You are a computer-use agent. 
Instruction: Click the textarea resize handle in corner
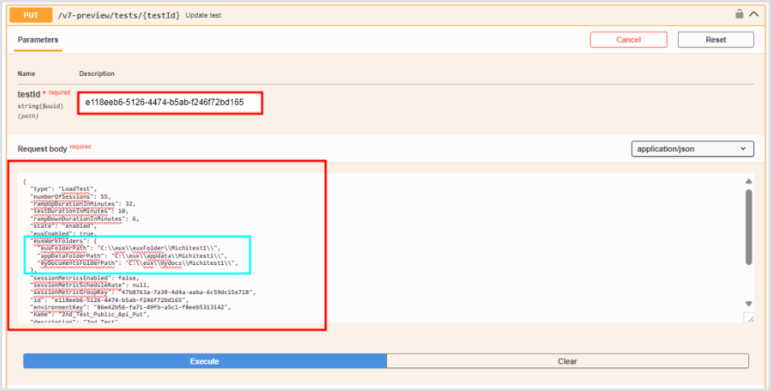(x=748, y=318)
